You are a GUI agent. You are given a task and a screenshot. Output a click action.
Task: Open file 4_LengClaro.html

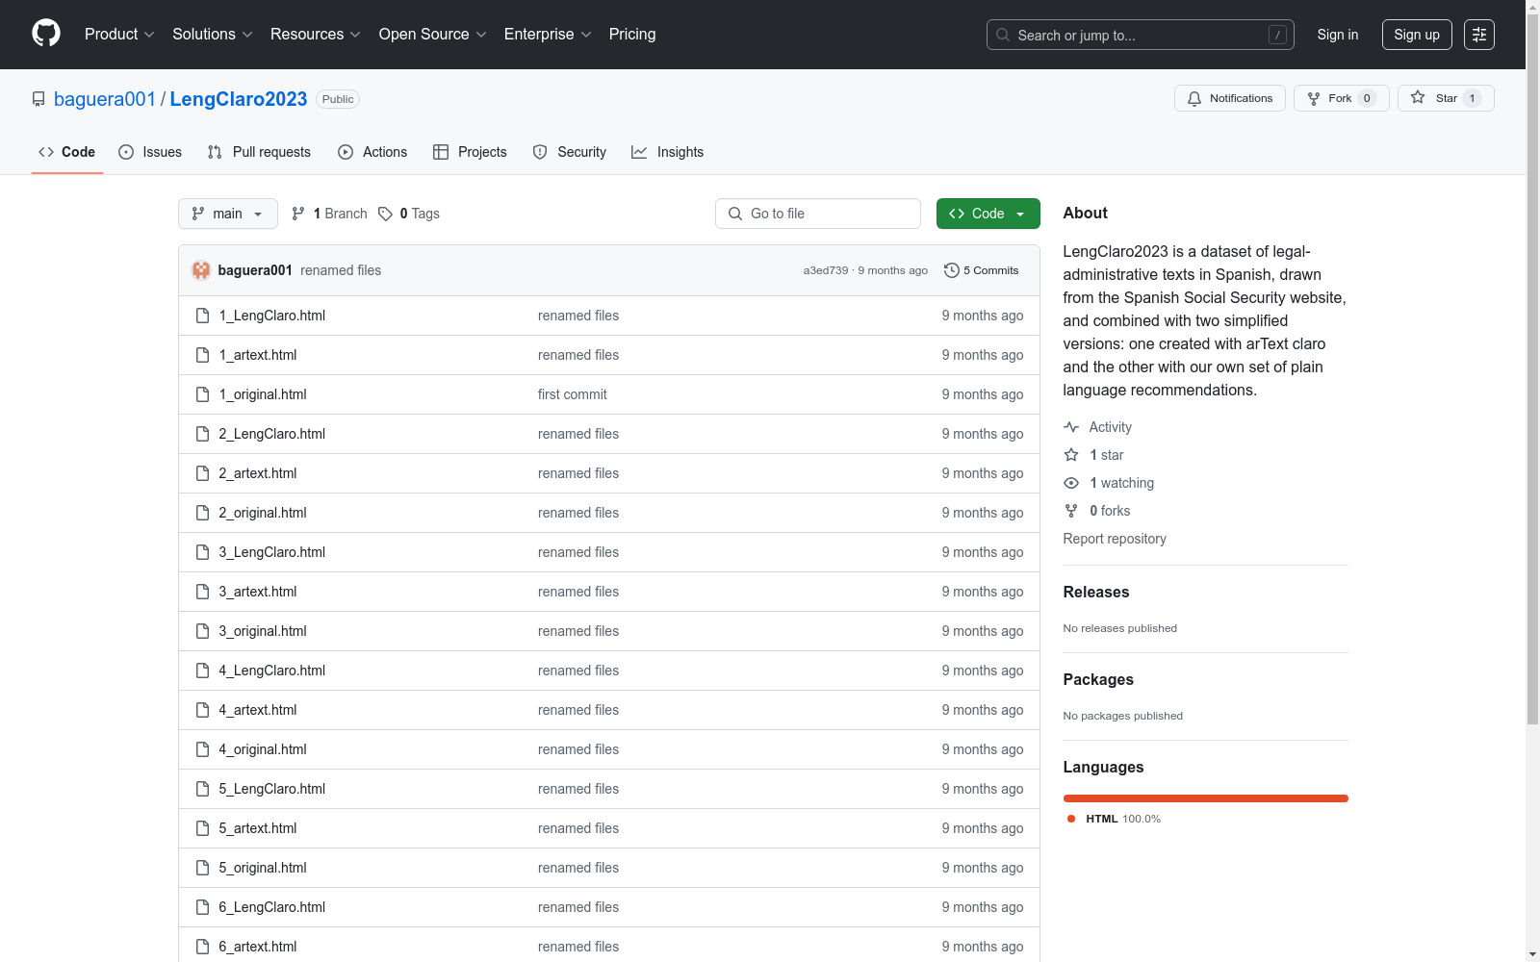click(x=272, y=671)
